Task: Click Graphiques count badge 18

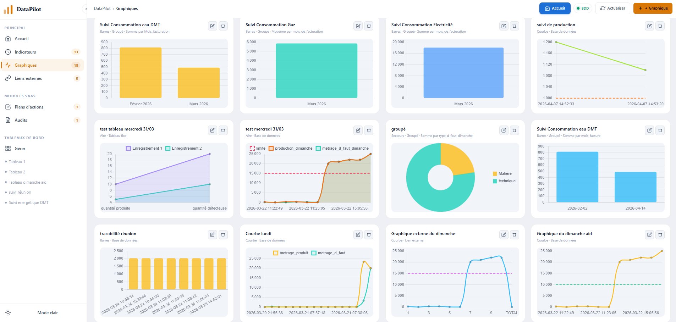Action: (x=76, y=65)
